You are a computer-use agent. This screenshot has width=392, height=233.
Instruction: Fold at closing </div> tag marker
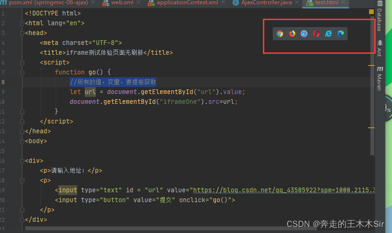click(22, 220)
